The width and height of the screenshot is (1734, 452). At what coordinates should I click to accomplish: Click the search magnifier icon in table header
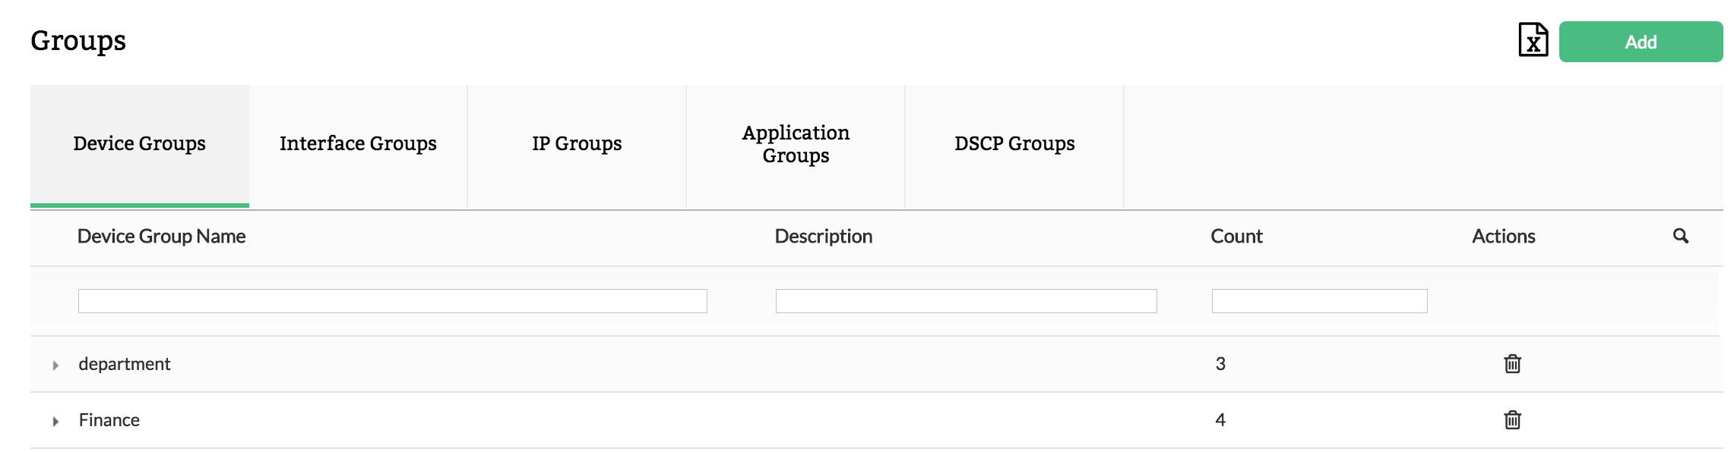point(1680,236)
